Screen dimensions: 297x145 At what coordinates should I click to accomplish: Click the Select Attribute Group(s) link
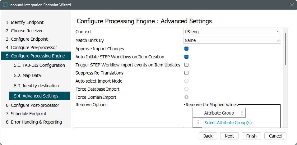pos(228,123)
